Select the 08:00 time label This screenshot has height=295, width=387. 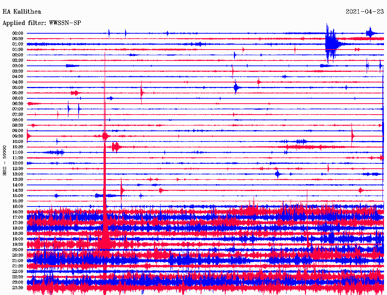[18, 120]
